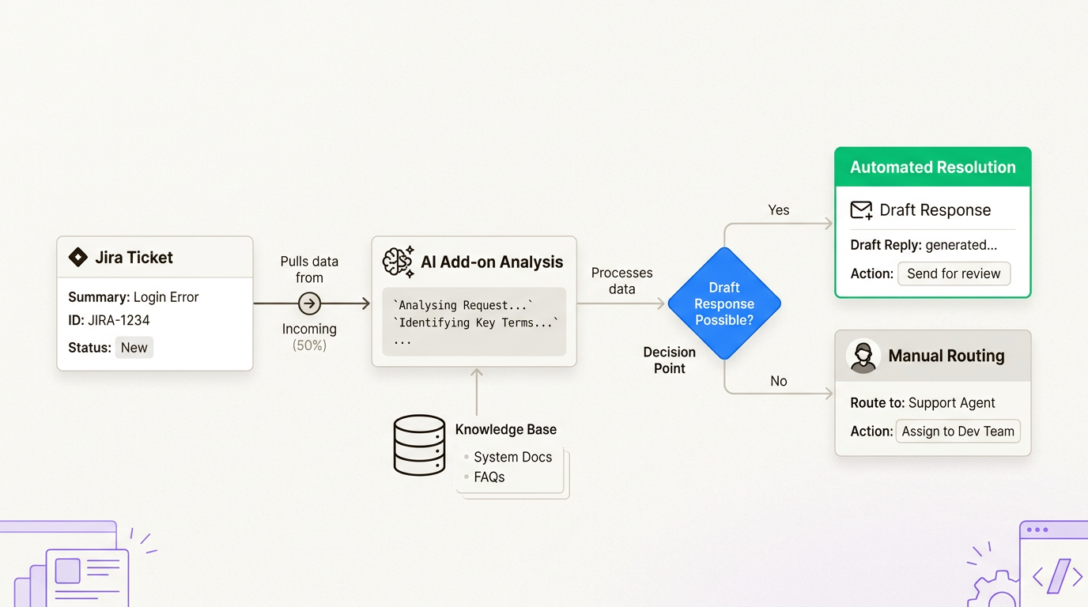Click the circled arrow Incoming connector icon
The height and width of the screenshot is (607, 1088).
[309, 303]
